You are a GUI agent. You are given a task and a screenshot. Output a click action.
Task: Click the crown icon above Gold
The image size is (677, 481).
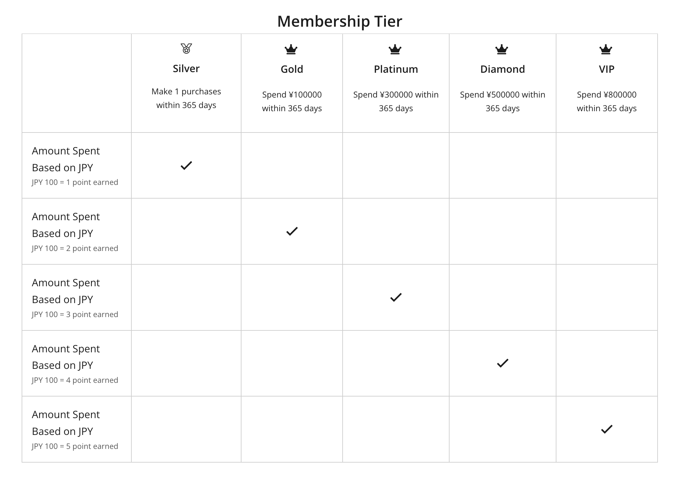click(x=291, y=49)
